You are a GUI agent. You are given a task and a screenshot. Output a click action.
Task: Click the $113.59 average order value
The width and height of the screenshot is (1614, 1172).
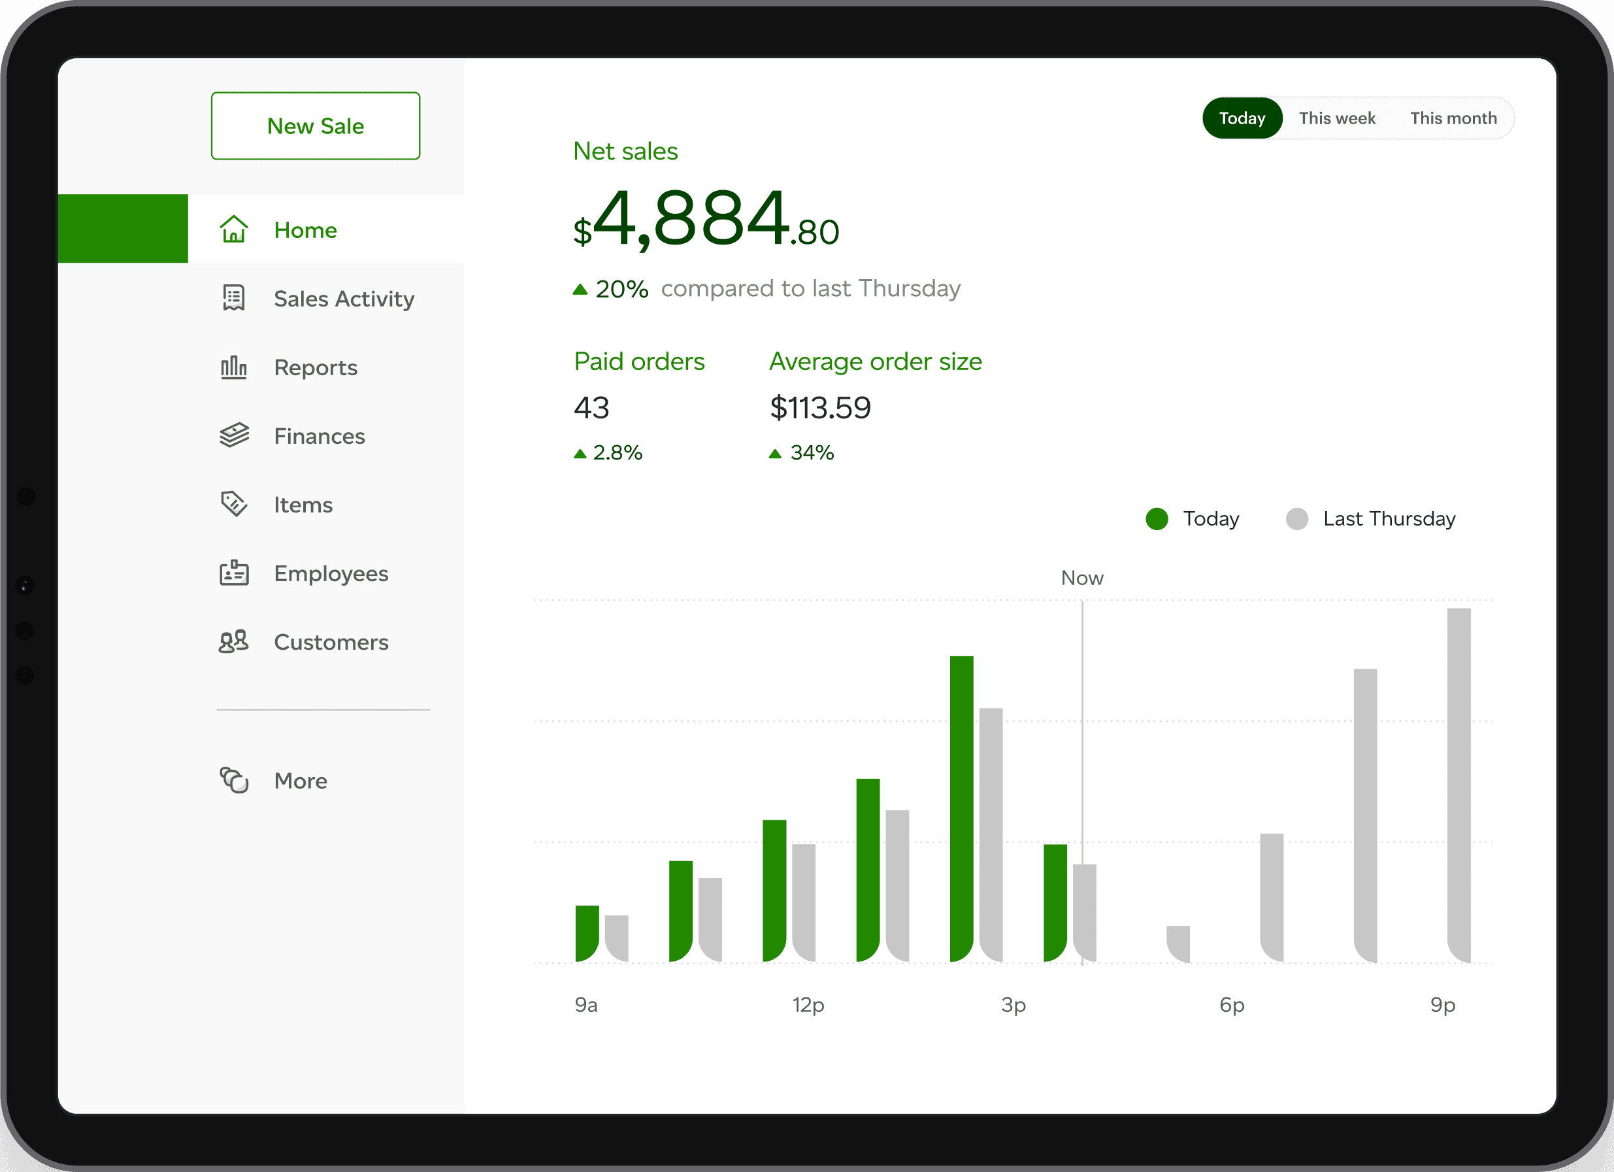820,408
